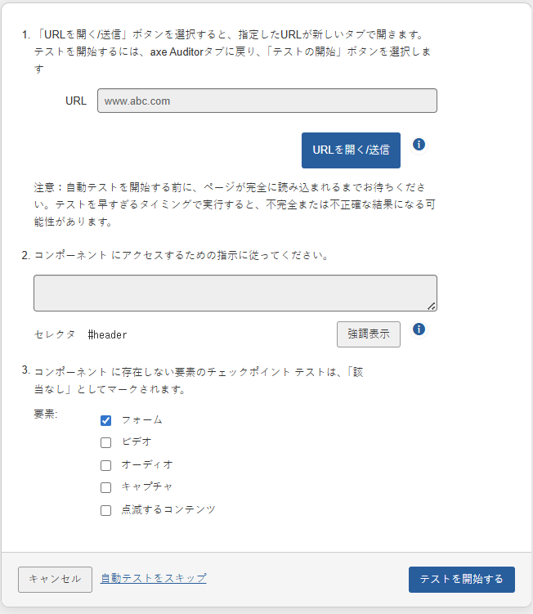Check the キャプチャ checkbox
The width and height of the screenshot is (533, 614).
coord(105,487)
